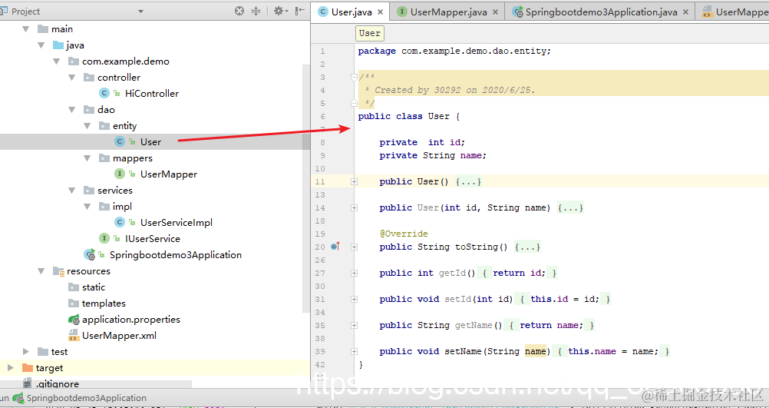
Task: Click the target folder icon
Action: [x=28, y=368]
